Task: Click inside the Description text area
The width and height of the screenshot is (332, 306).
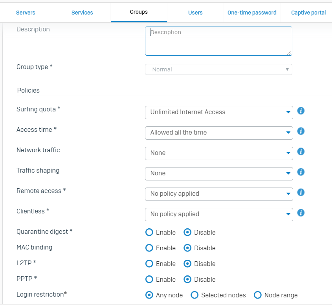Action: pyautogui.click(x=218, y=41)
